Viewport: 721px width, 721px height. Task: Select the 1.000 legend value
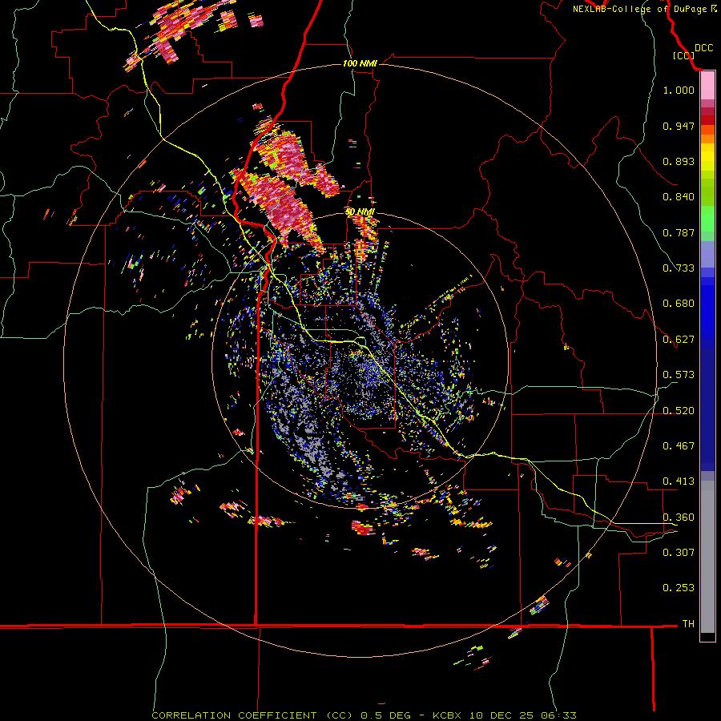pos(679,91)
